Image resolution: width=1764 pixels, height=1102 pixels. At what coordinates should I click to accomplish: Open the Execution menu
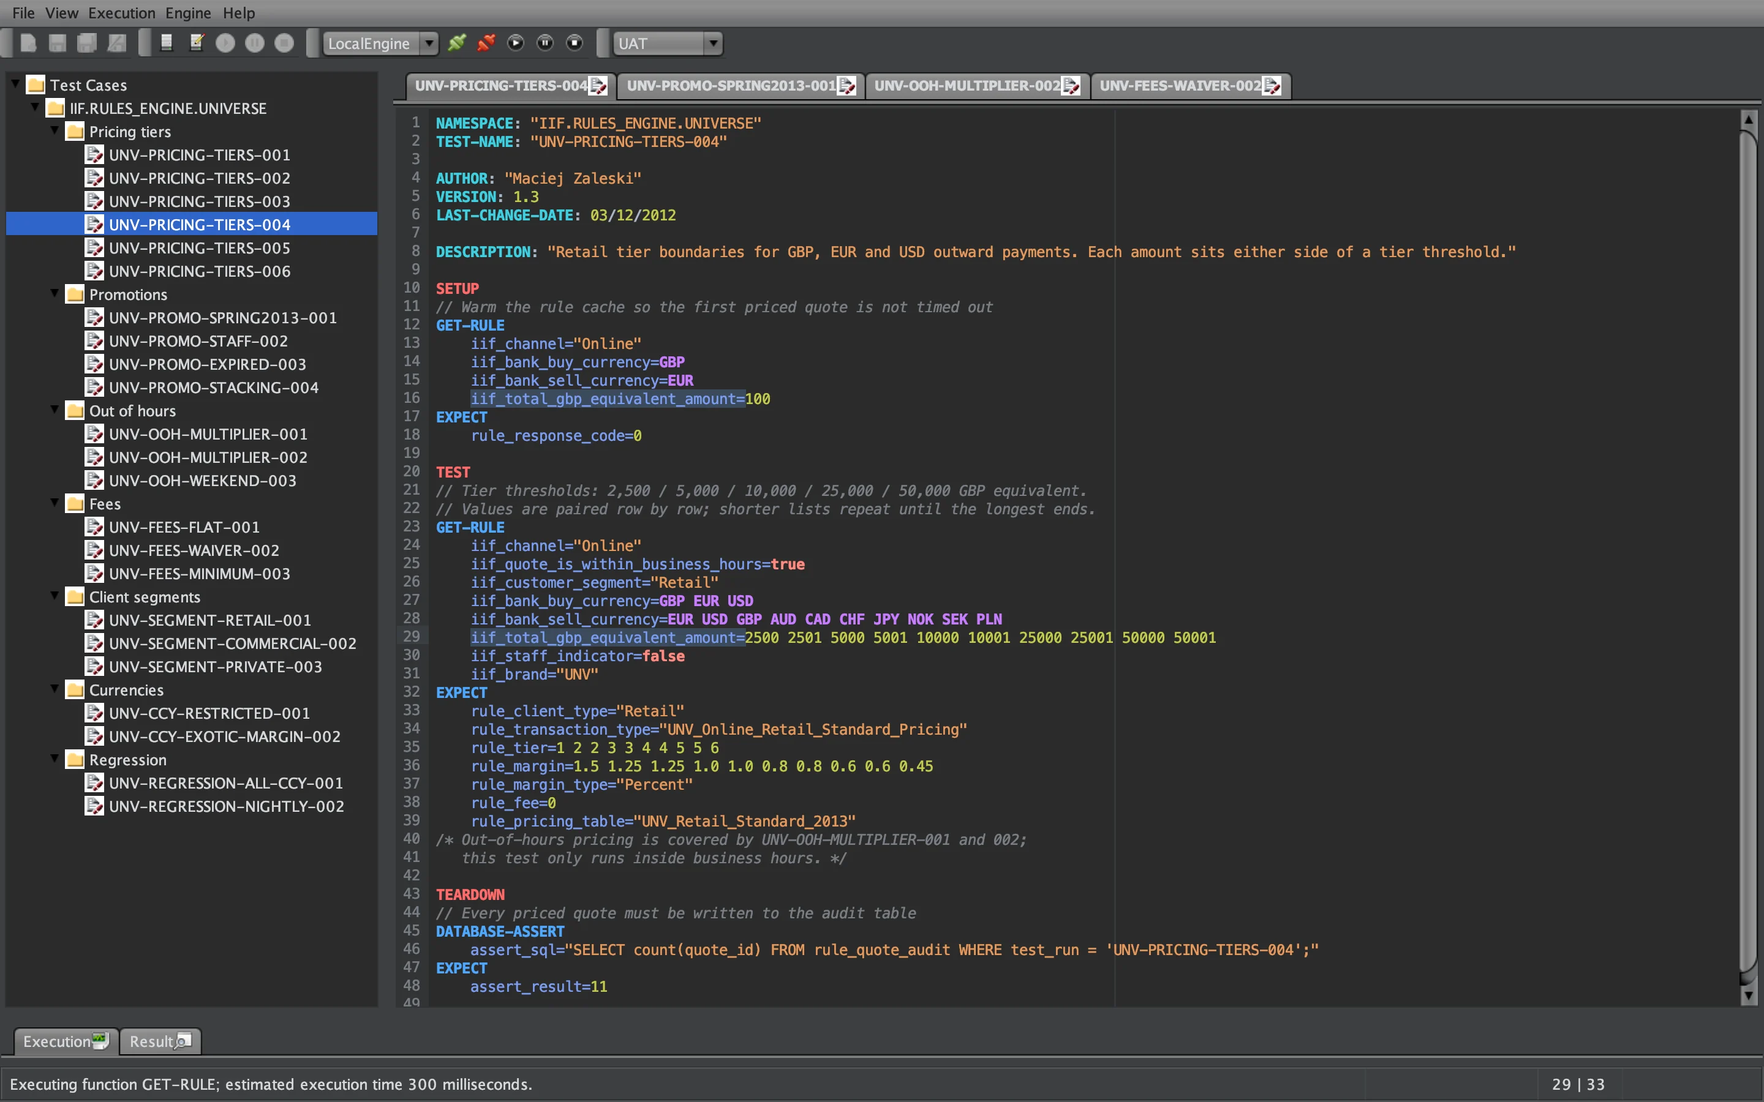pyautogui.click(x=122, y=13)
